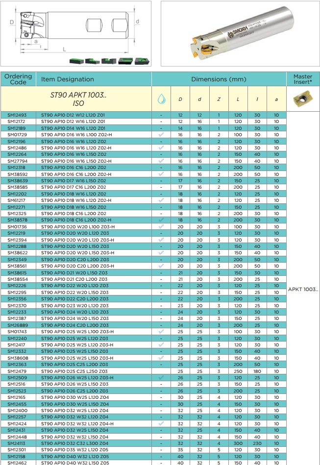Click the Ordering Code column header
Viewport: 320px width, 465px height.
18,79
